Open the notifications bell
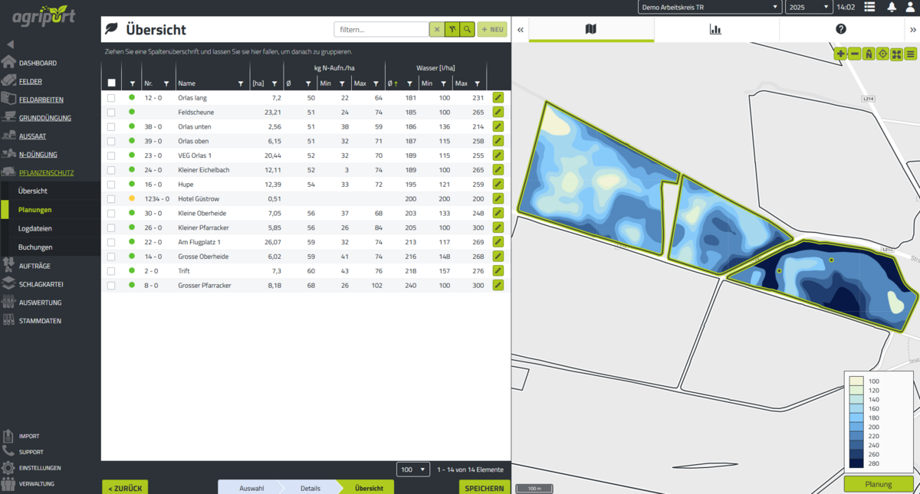 click(x=892, y=7)
